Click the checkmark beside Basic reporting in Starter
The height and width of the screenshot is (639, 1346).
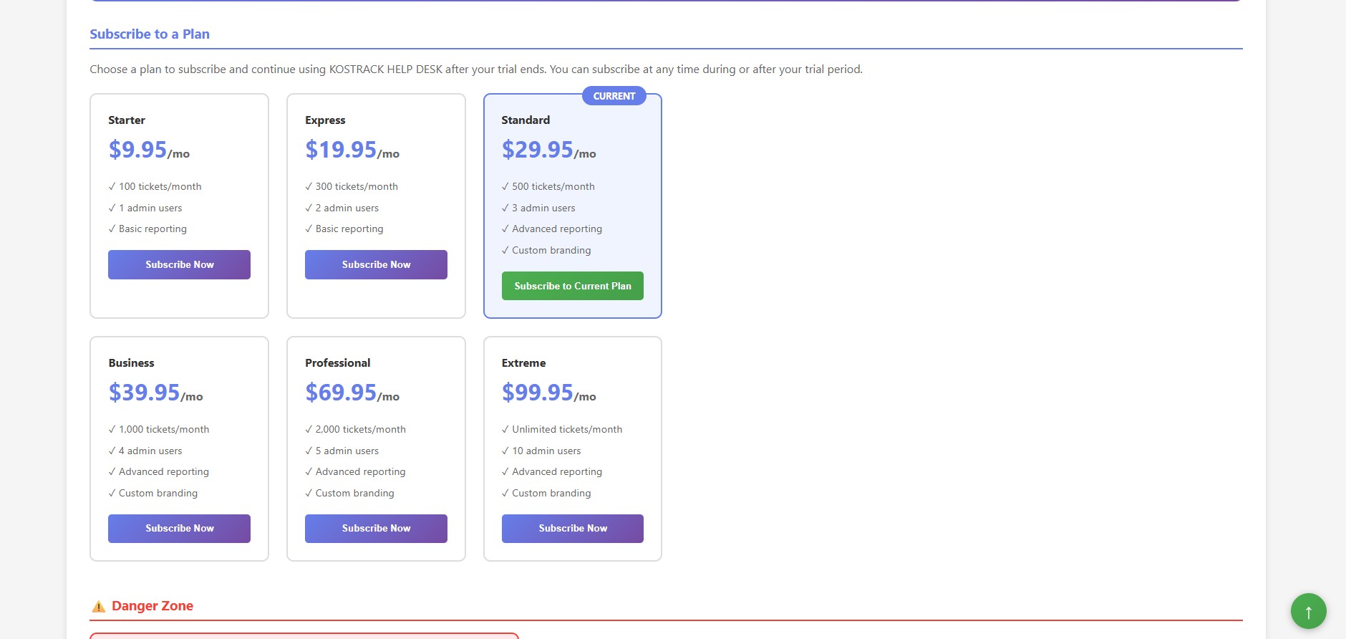112,229
